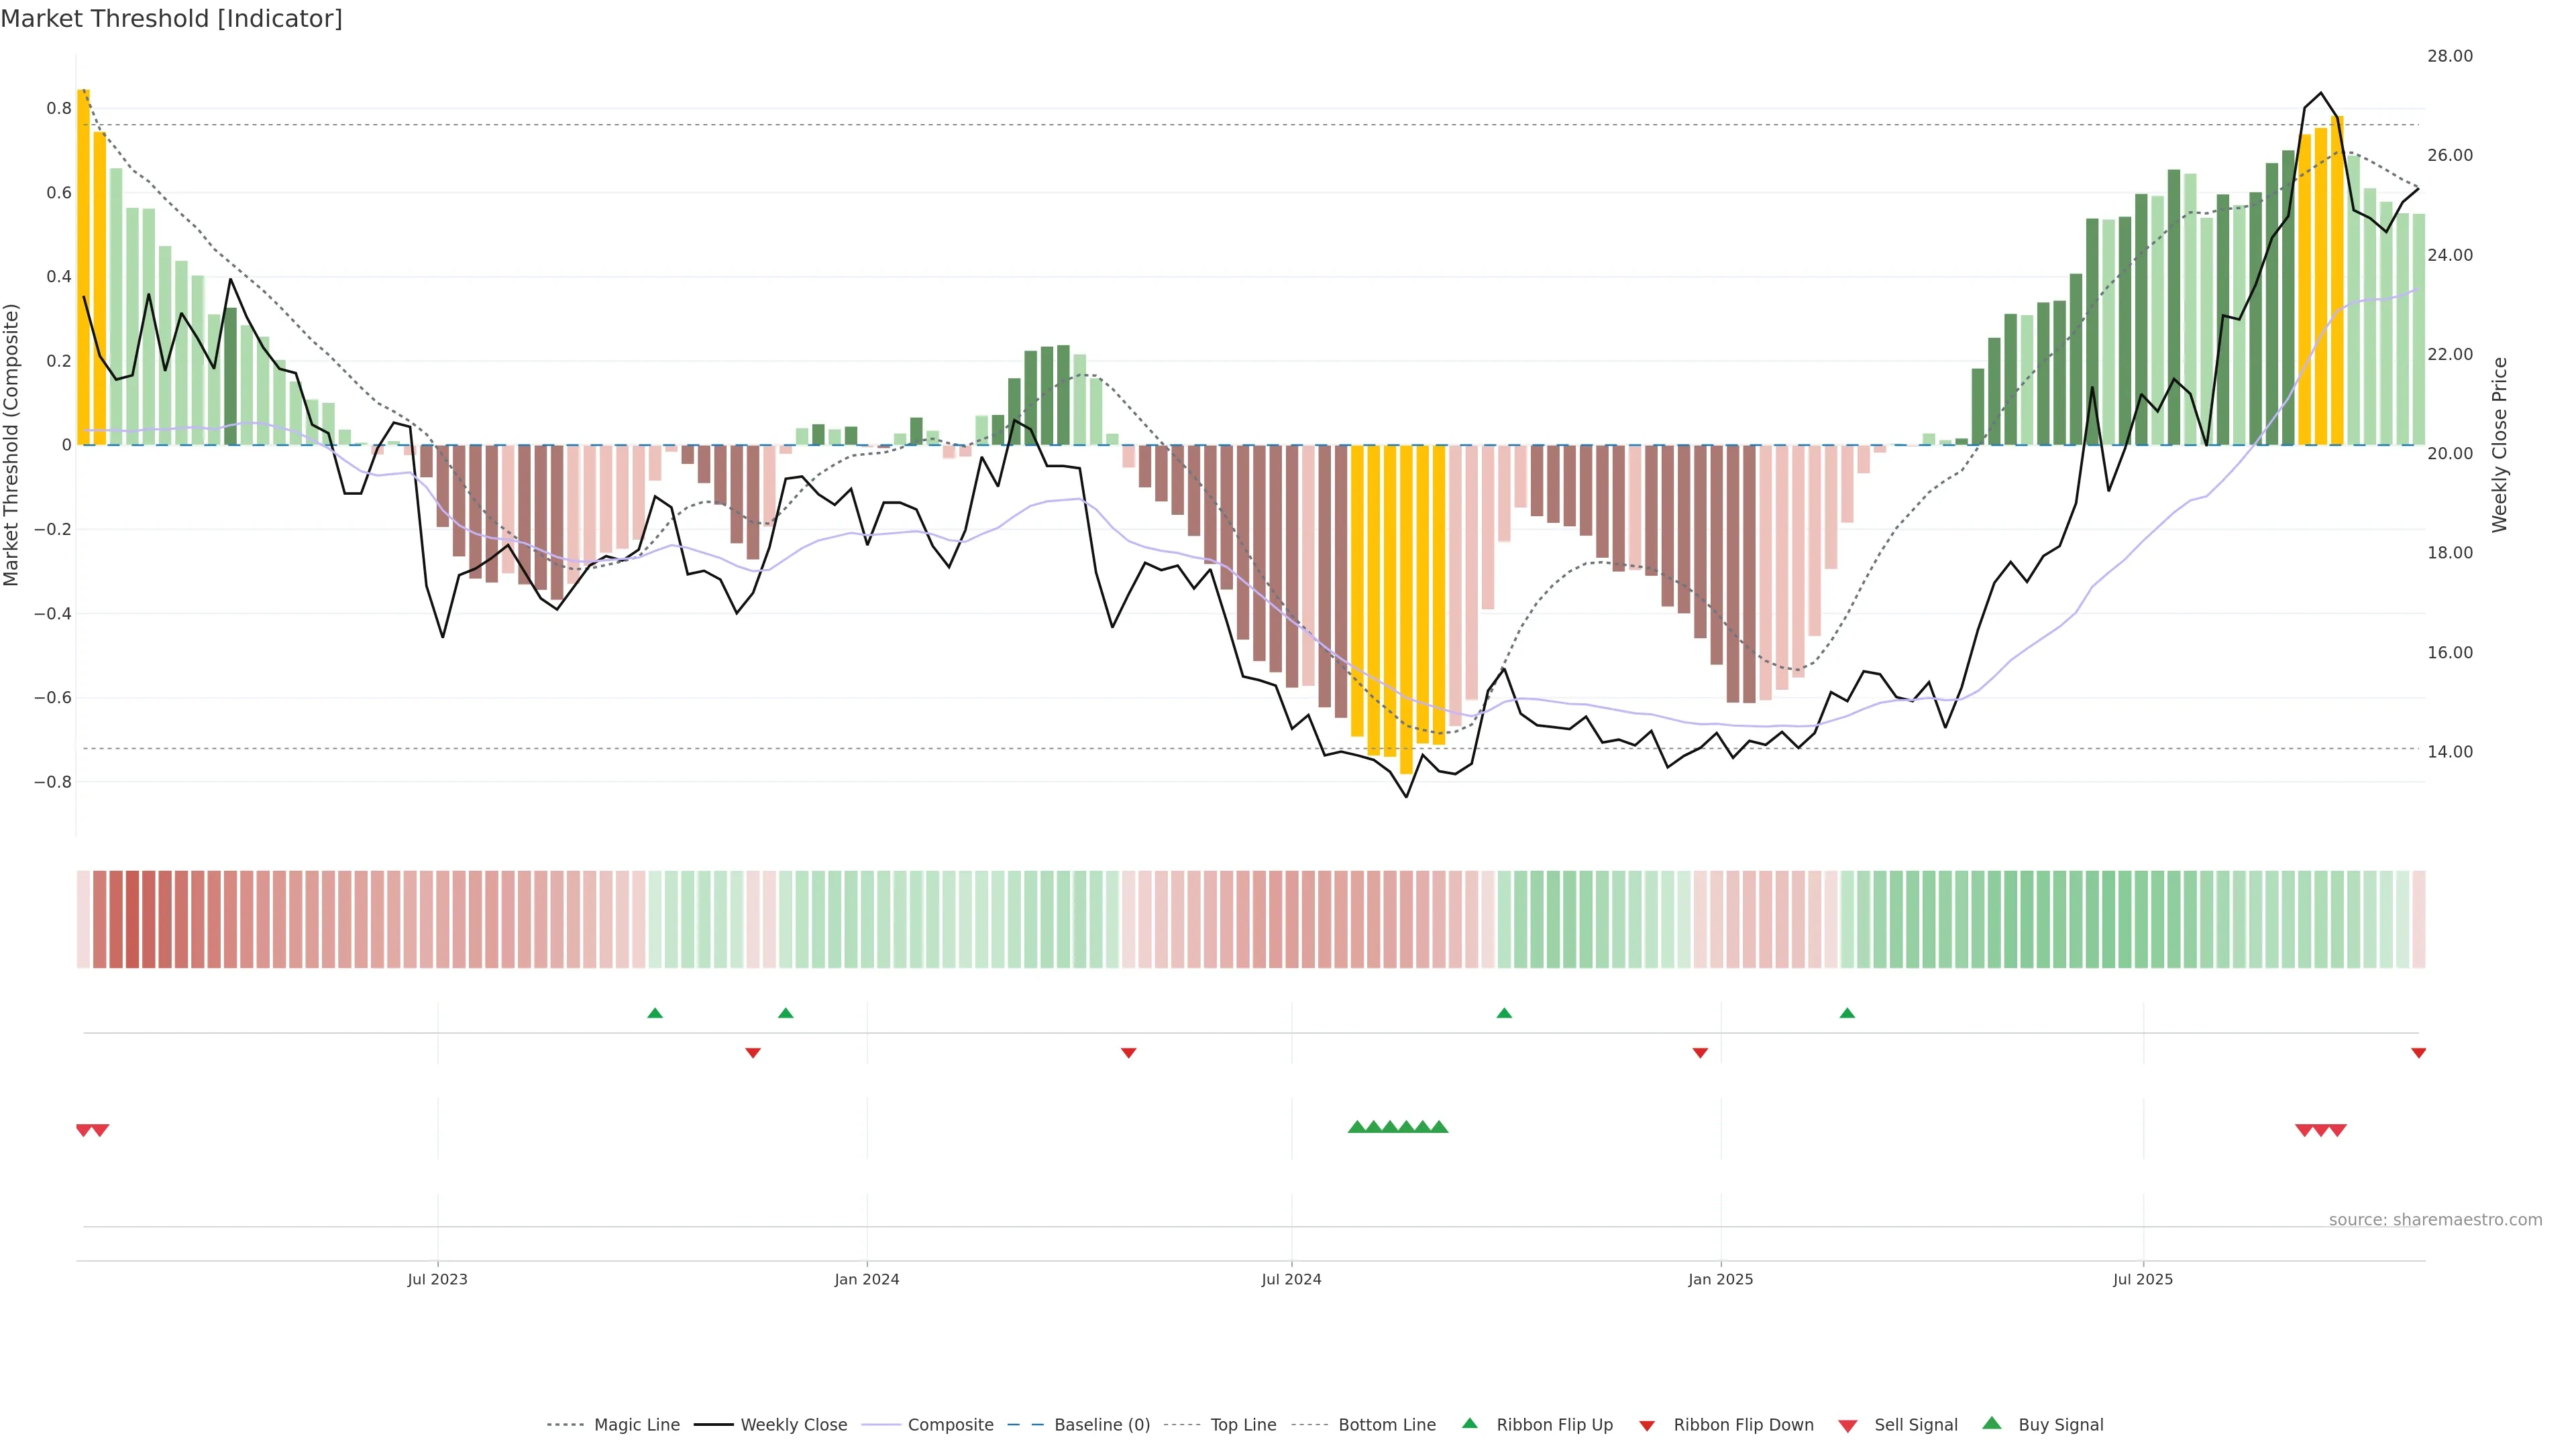Click the Sell Signal legend triangle icon

1847,1426
